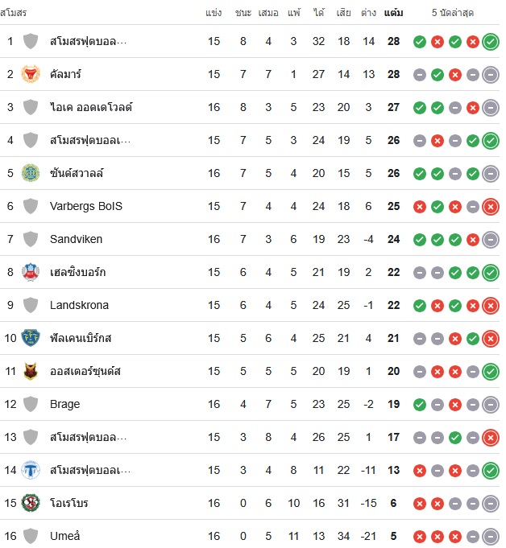
Task: Click the Helsingborg crest in row 8
Action: pos(31,272)
